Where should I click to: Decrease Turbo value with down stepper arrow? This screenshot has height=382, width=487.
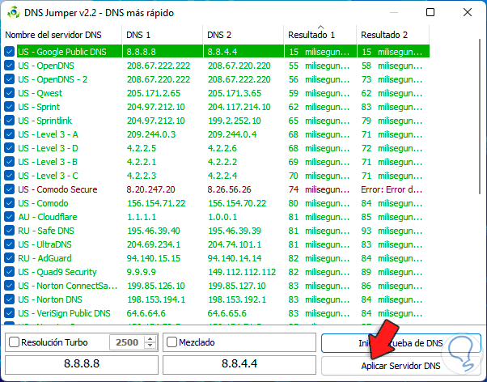pyautogui.click(x=150, y=346)
